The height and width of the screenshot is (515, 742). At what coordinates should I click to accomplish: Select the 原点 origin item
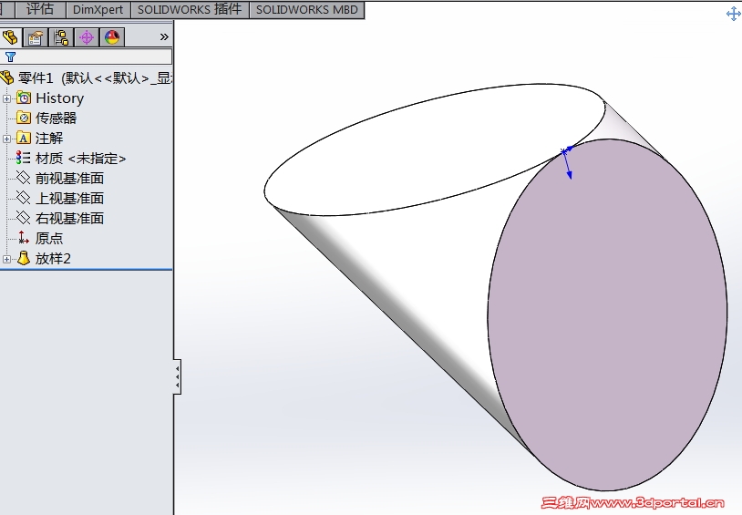pyautogui.click(x=49, y=238)
